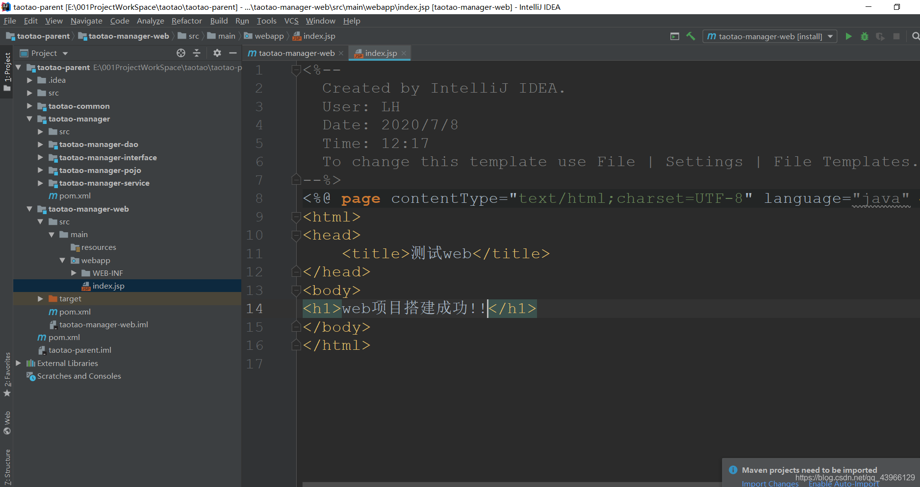Click Import Changes link
The image size is (920, 487).
[x=770, y=484]
